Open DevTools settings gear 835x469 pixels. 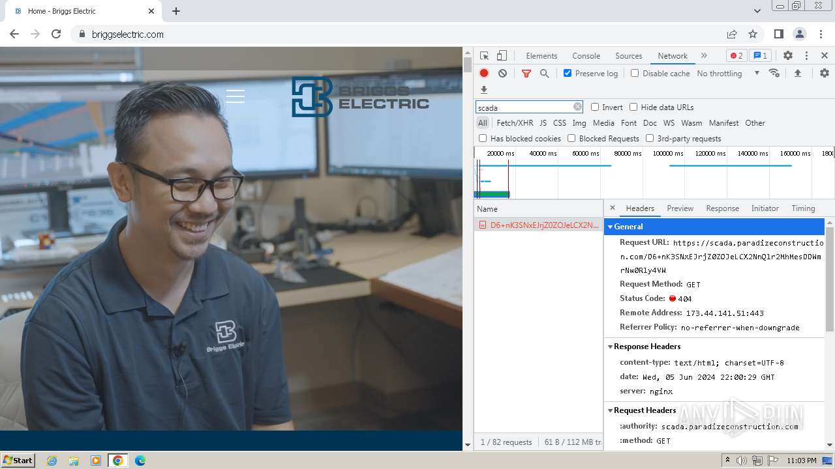pos(787,56)
